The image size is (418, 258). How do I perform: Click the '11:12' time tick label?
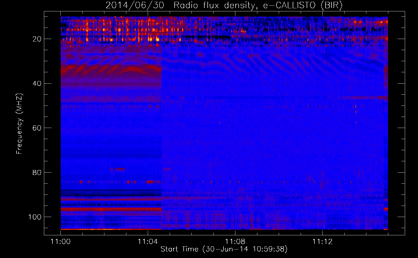click(322, 242)
